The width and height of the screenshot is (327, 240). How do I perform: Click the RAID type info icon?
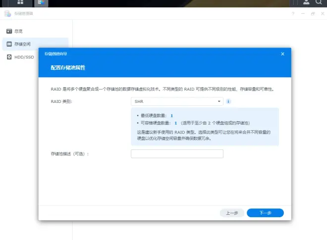(228, 101)
